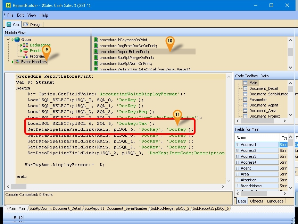Image resolution: width=298 pixels, height=224 pixels.
Task: Switch to the Design tab
Action: [x=33, y=24]
